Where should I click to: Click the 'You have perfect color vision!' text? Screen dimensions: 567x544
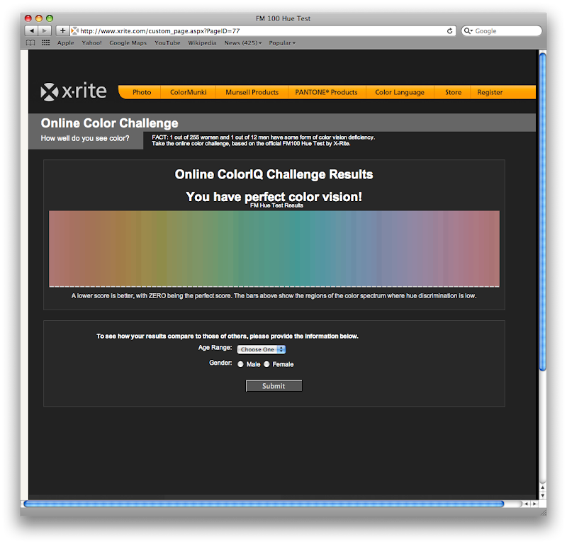click(274, 197)
